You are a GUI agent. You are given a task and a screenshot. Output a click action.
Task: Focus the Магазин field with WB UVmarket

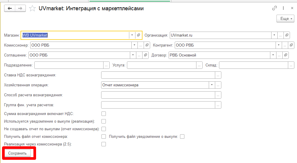point(75,35)
